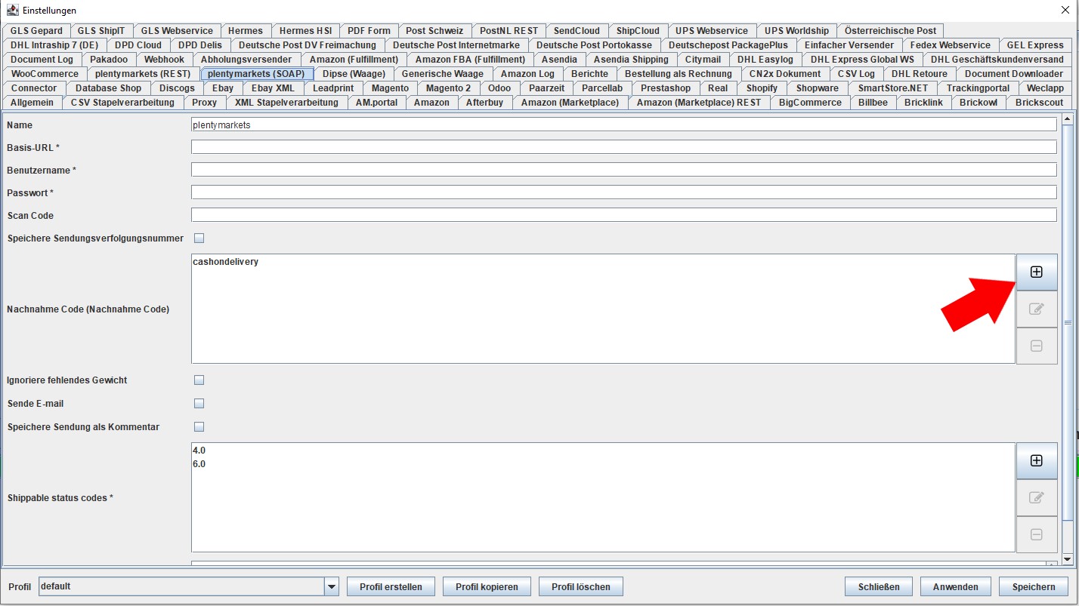Image resolution: width=1079 pixels, height=606 pixels.
Task: Open the Amazon FBA (Fulfillment) tab
Action: click(x=470, y=60)
